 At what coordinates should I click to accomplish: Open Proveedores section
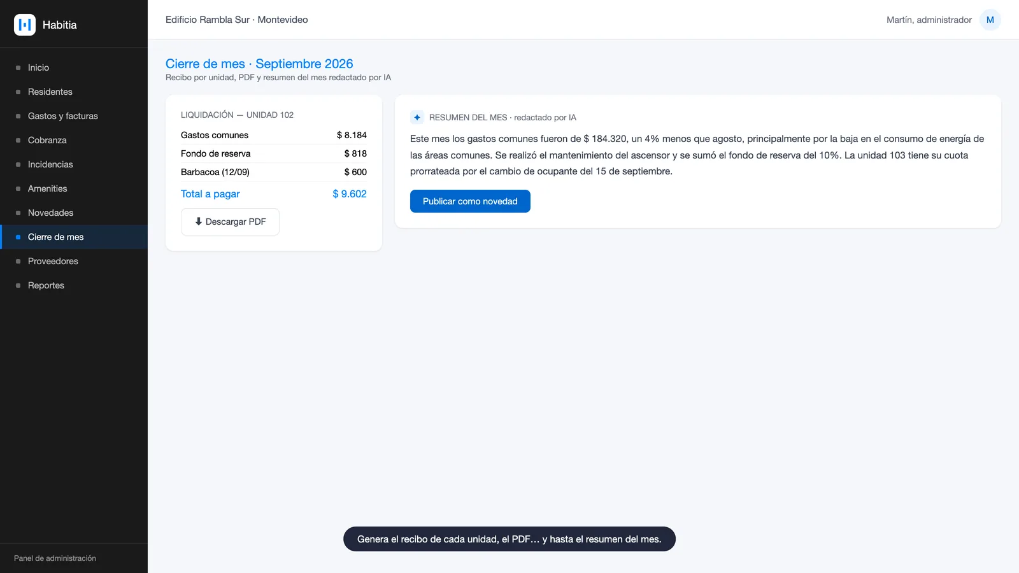tap(74, 261)
